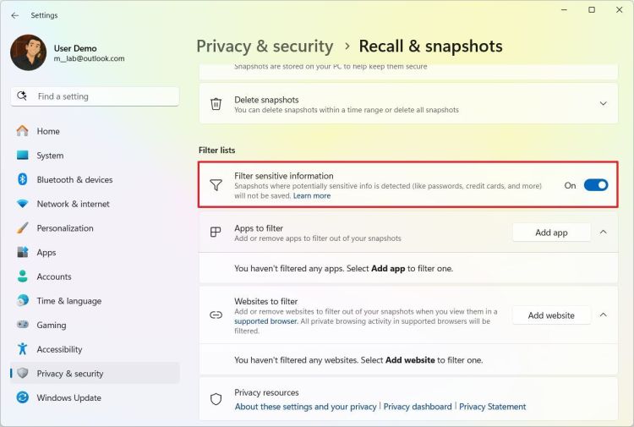Image resolution: width=634 pixels, height=427 pixels.
Task: Click the Websites to filter link icon
Action: 216,315
